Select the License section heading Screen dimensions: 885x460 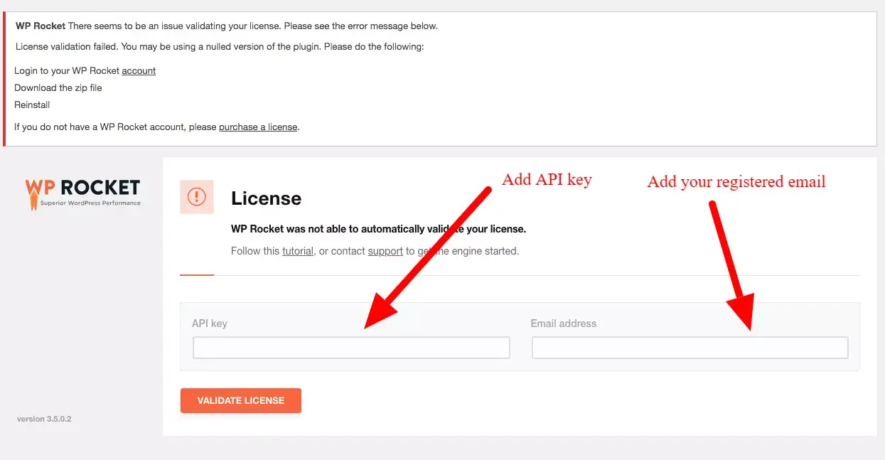click(266, 198)
